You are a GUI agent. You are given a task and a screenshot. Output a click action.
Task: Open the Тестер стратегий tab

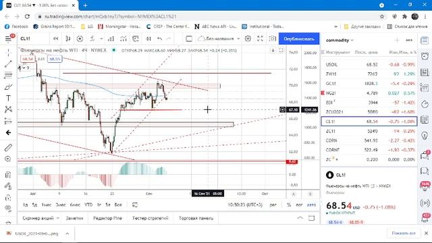150,218
